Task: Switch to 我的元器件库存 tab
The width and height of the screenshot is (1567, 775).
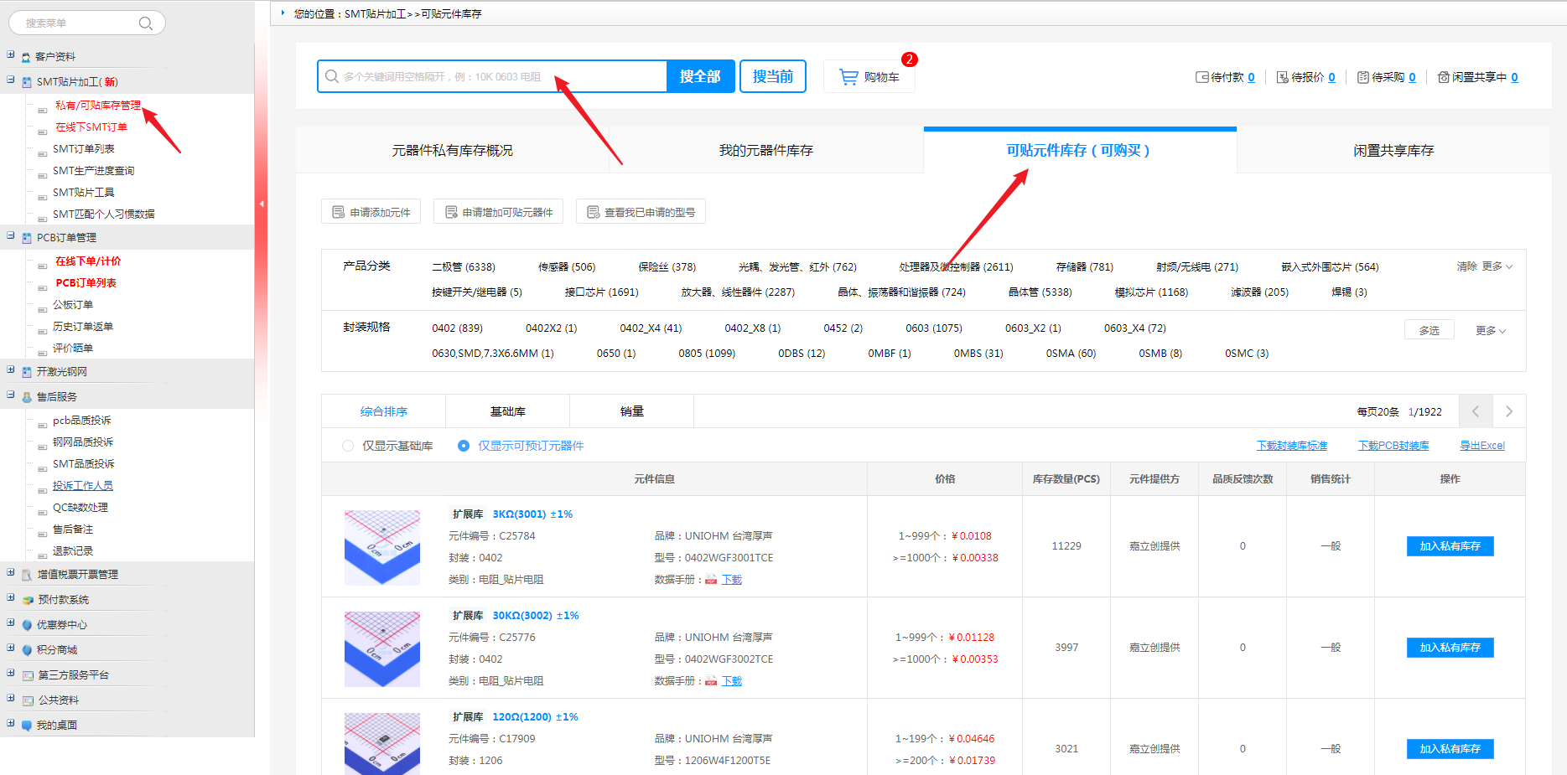Action: 765,151
